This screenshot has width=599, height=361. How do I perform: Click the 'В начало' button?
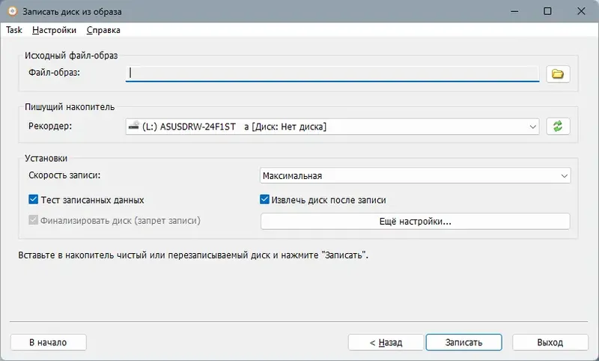tap(49, 342)
